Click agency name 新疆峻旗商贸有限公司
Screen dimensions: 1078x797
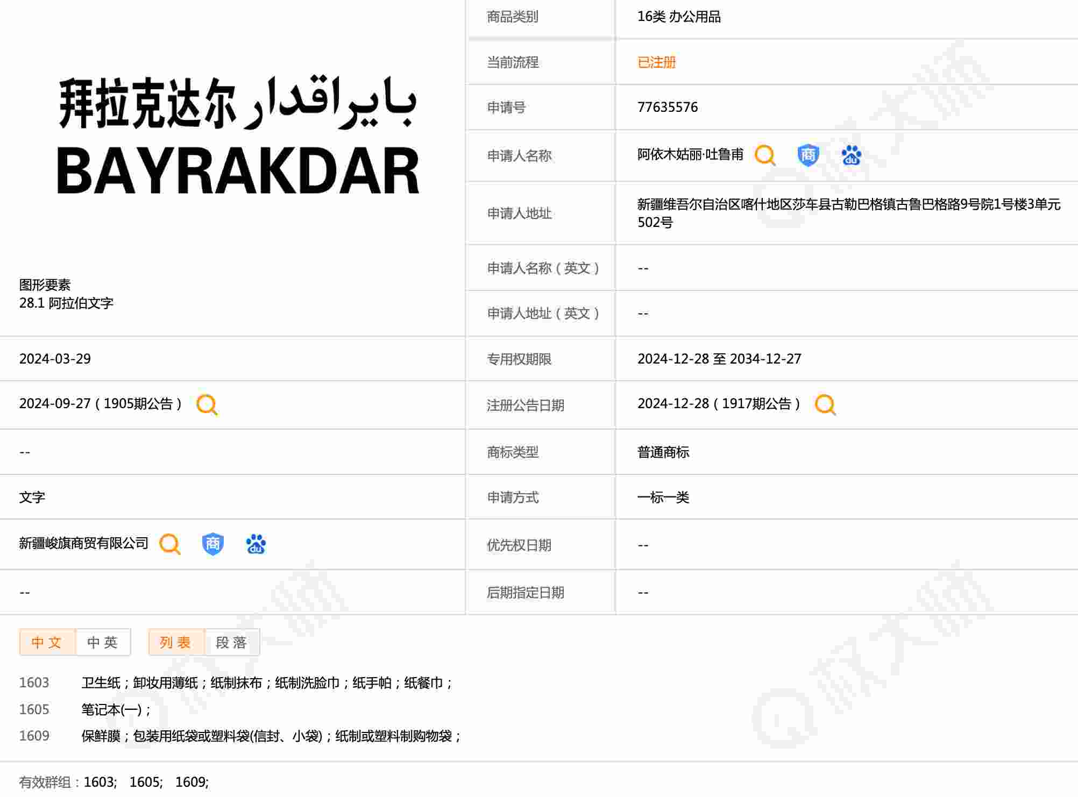[83, 543]
